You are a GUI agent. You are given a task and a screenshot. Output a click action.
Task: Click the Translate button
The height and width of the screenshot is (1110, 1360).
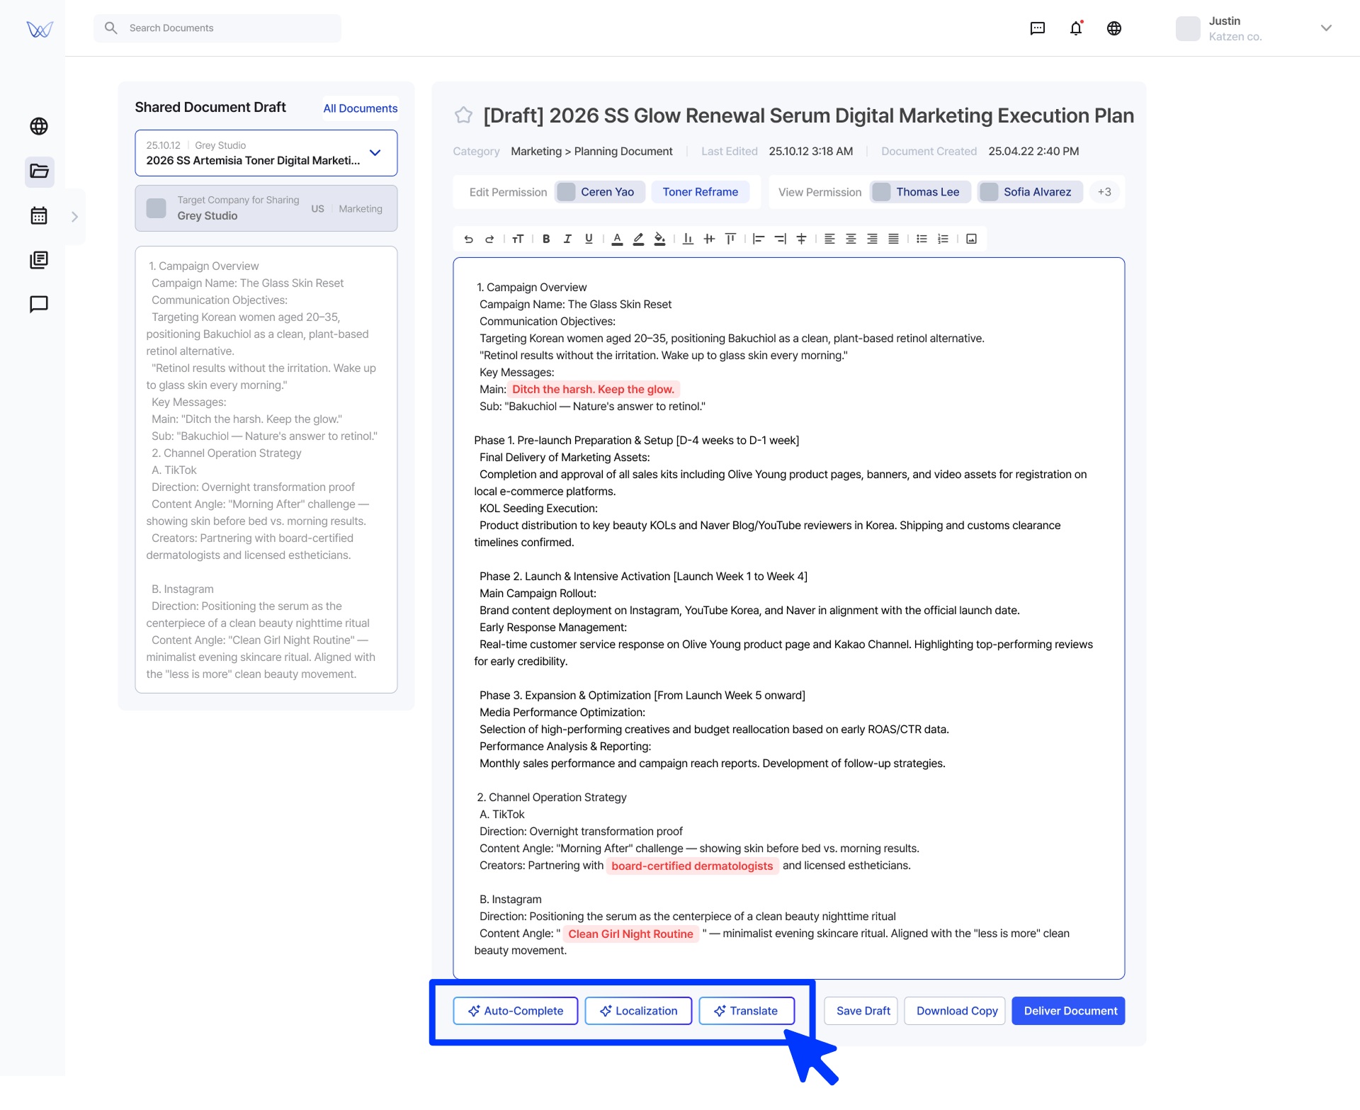(746, 1011)
